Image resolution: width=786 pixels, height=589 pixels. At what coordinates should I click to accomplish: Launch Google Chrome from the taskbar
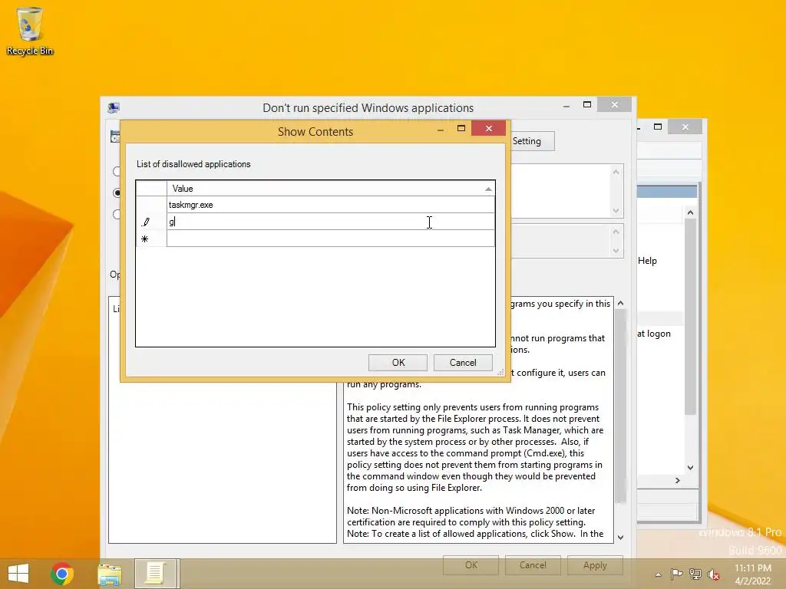(x=61, y=574)
